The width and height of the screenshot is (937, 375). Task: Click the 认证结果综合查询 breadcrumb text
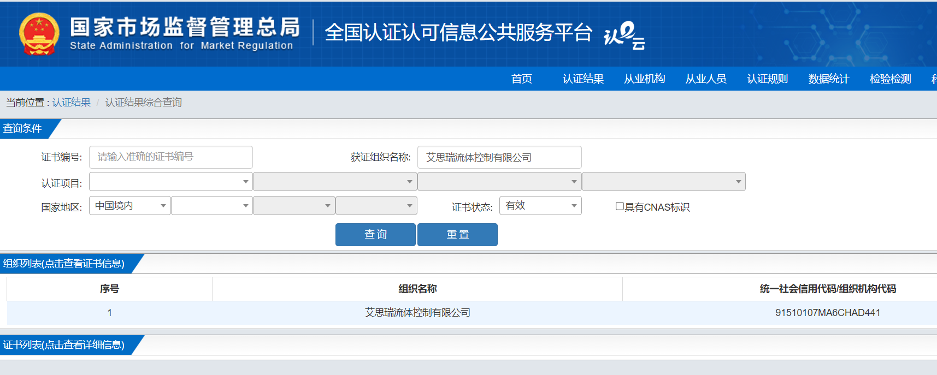click(143, 102)
